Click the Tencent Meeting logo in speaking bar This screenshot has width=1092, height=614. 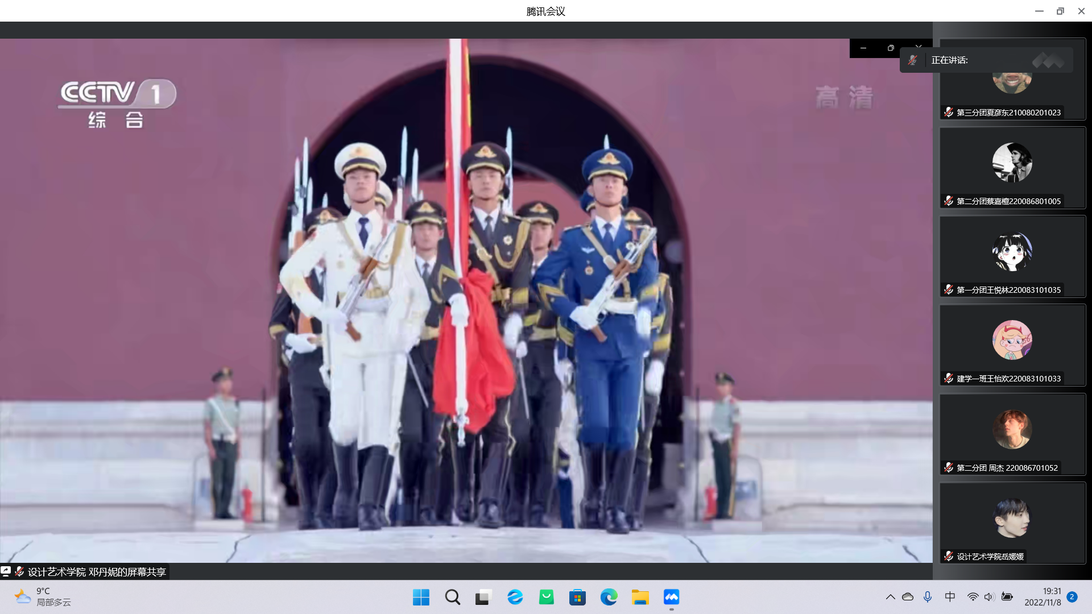click(x=1048, y=60)
